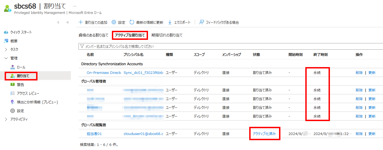Switch to the 期限切れの割り当て tab
The height and width of the screenshot is (150, 383).
[167, 35]
